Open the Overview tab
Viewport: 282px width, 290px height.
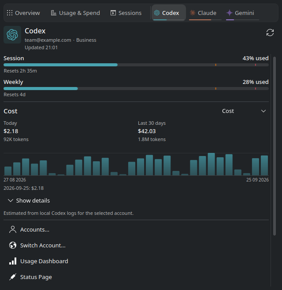pos(23,13)
